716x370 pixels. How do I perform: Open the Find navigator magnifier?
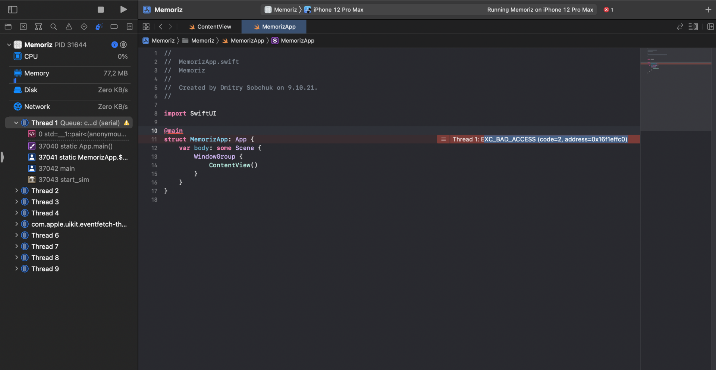tap(54, 27)
